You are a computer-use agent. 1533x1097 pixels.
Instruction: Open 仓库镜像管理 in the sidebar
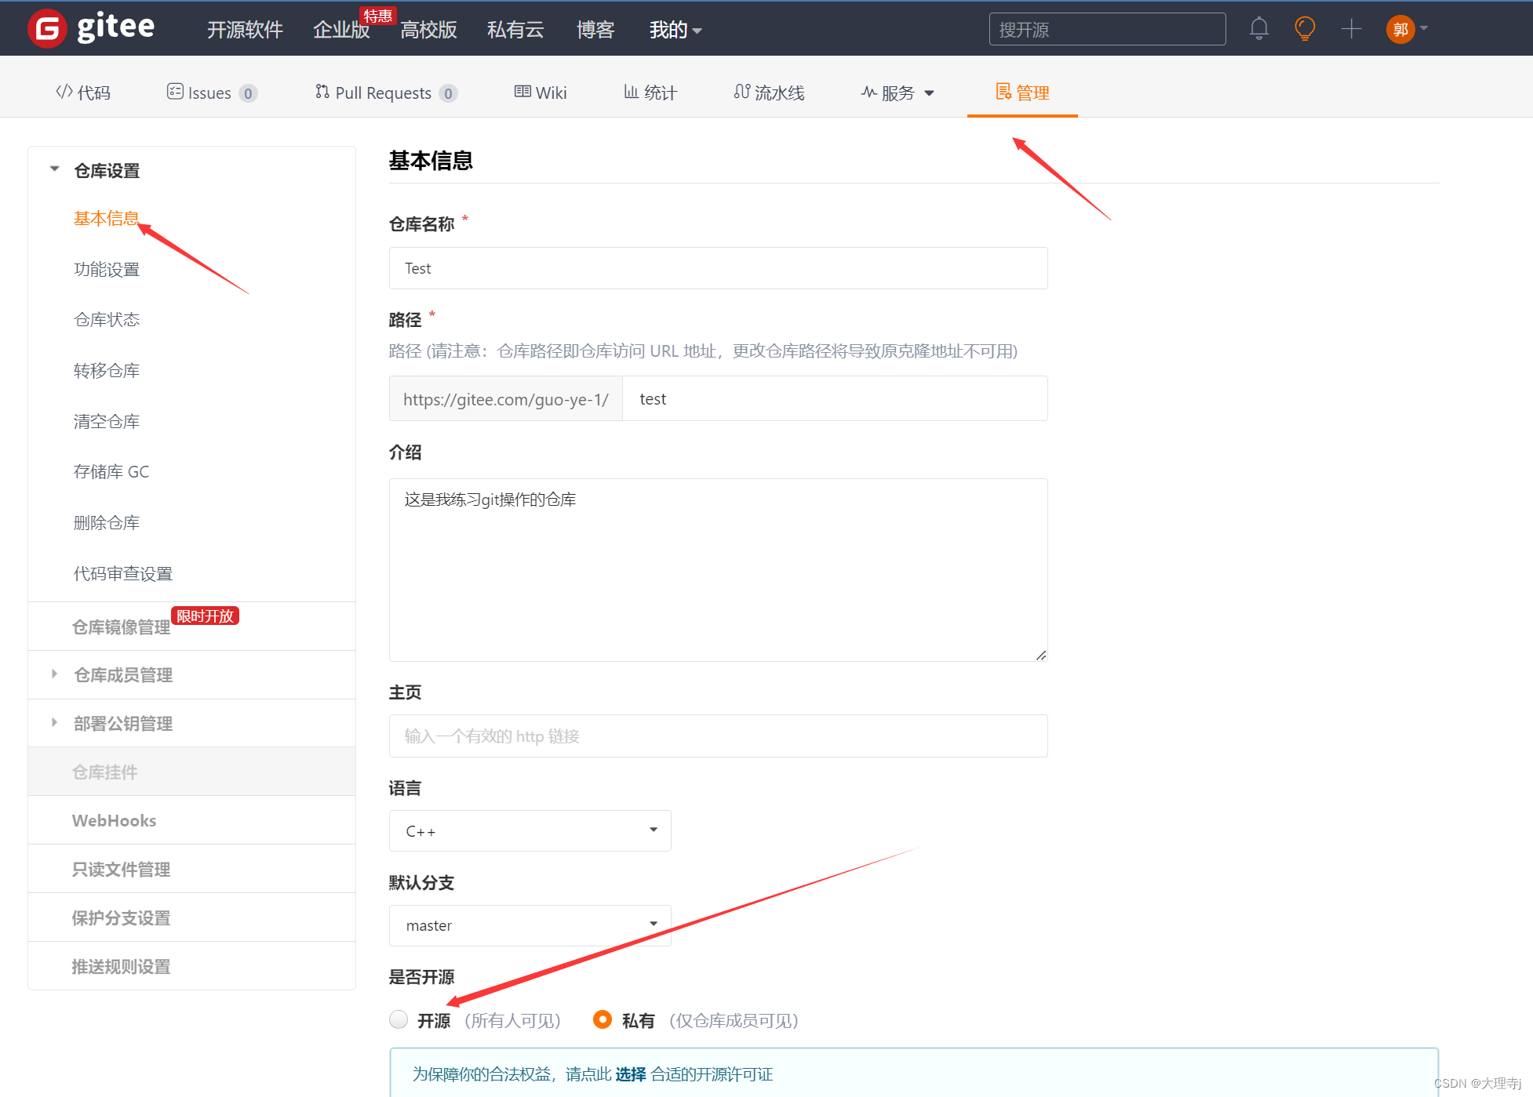(121, 627)
